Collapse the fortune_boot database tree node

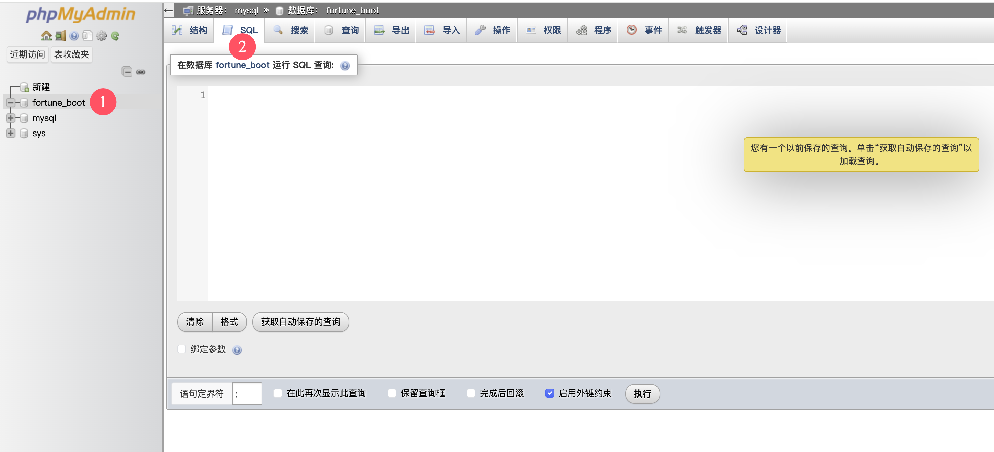(x=11, y=103)
